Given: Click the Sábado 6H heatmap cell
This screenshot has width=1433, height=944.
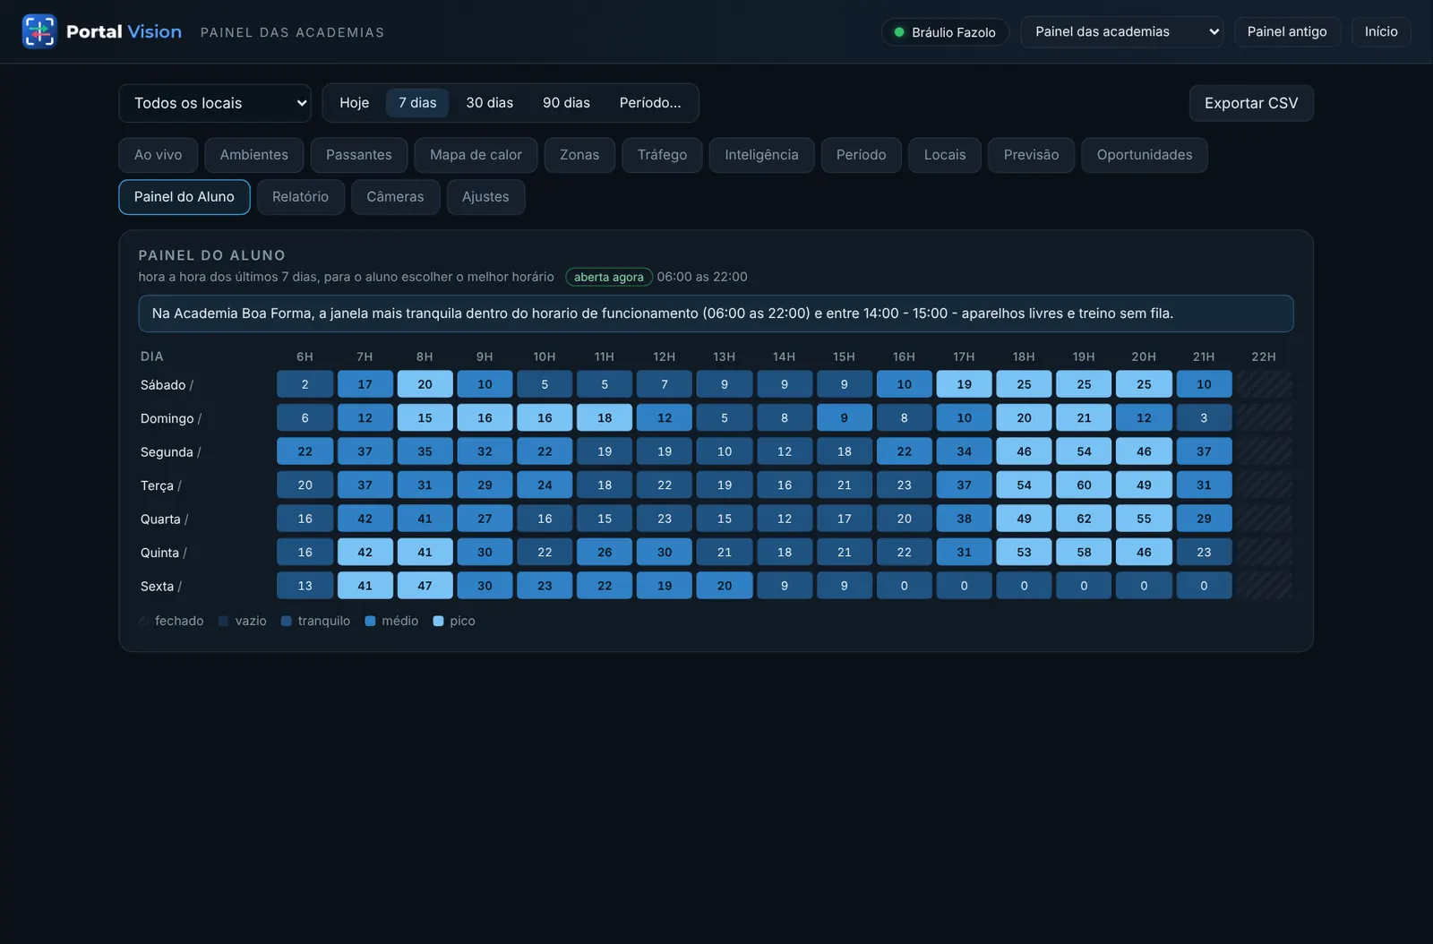Looking at the screenshot, I should pos(305,384).
